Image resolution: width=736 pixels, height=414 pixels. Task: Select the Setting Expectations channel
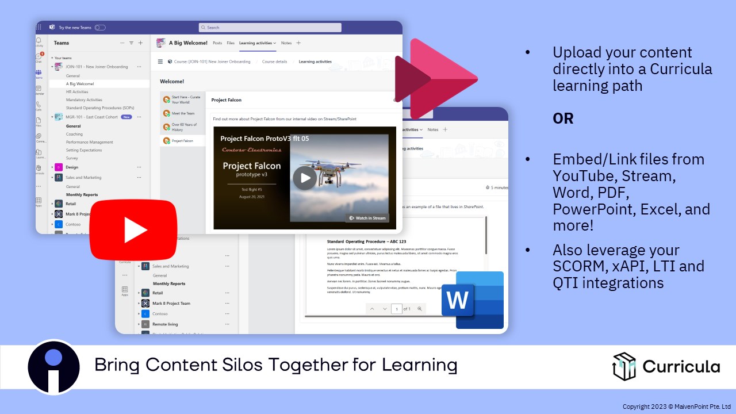[84, 150]
